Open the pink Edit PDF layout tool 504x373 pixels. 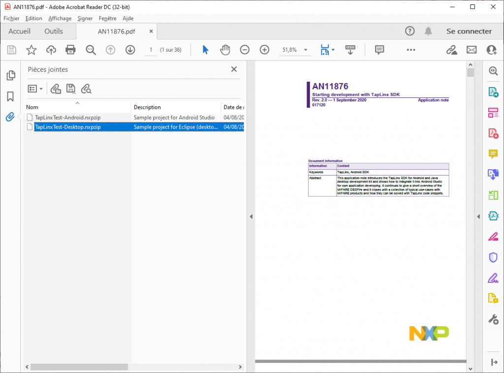pyautogui.click(x=493, y=113)
